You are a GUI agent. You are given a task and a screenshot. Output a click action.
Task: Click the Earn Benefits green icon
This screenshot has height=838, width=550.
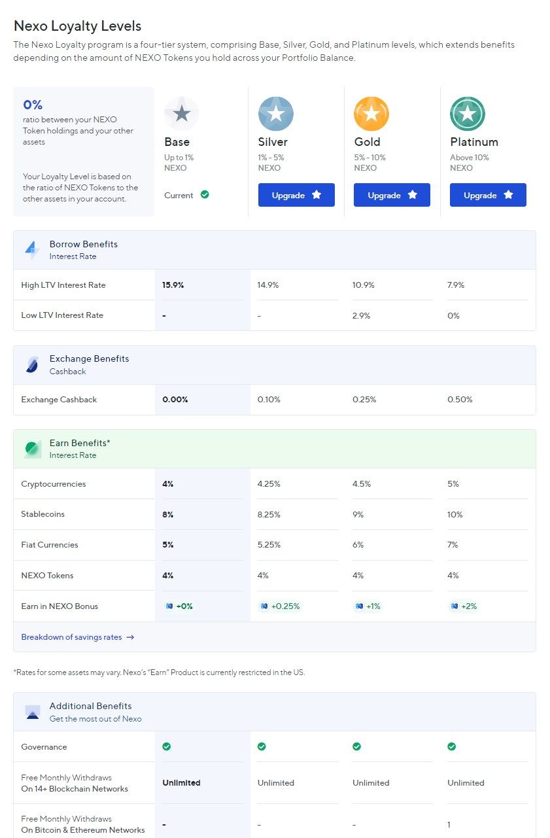click(33, 449)
